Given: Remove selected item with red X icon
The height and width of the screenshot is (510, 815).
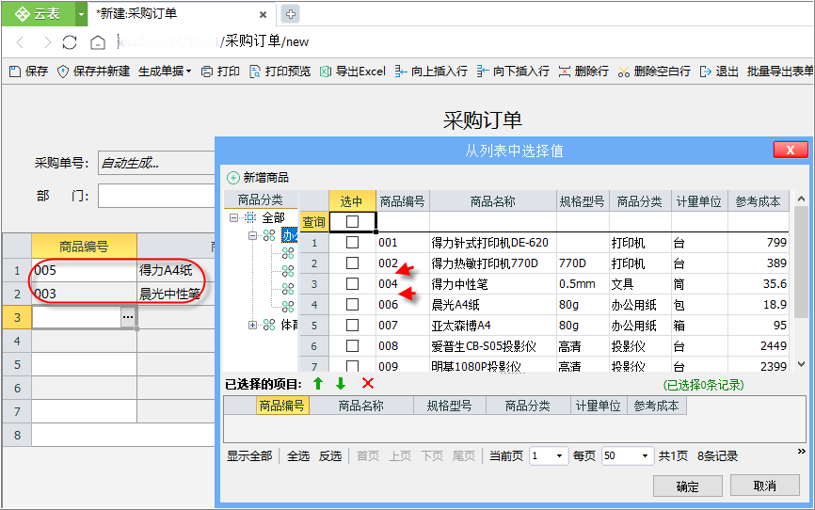Looking at the screenshot, I should click(368, 384).
